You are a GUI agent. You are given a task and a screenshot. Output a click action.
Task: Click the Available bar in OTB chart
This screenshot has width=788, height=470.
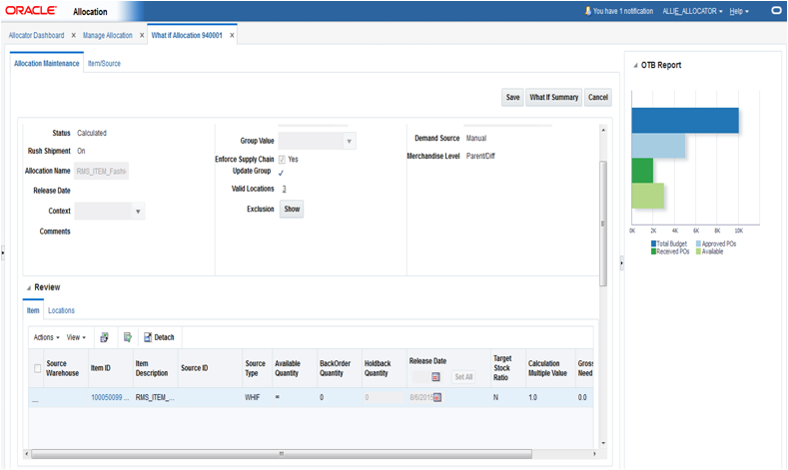(x=648, y=196)
